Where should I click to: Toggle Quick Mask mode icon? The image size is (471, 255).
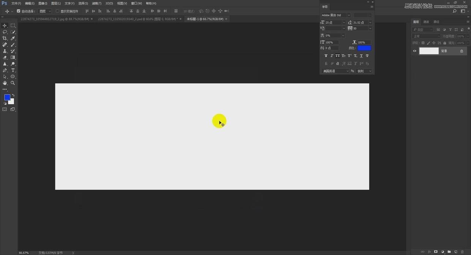pyautogui.click(x=5, y=109)
